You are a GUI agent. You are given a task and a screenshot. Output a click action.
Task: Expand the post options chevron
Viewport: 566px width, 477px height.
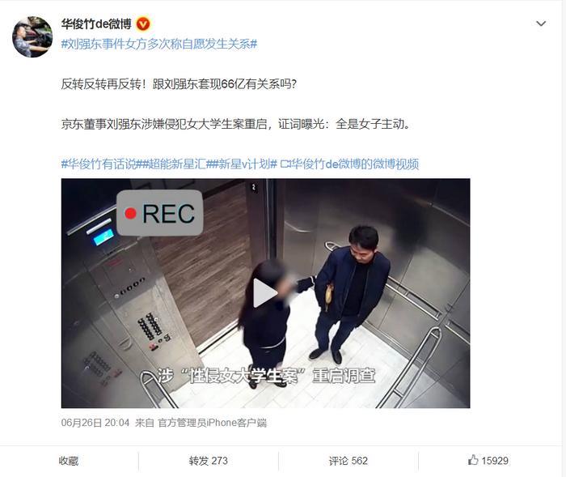coord(541,23)
